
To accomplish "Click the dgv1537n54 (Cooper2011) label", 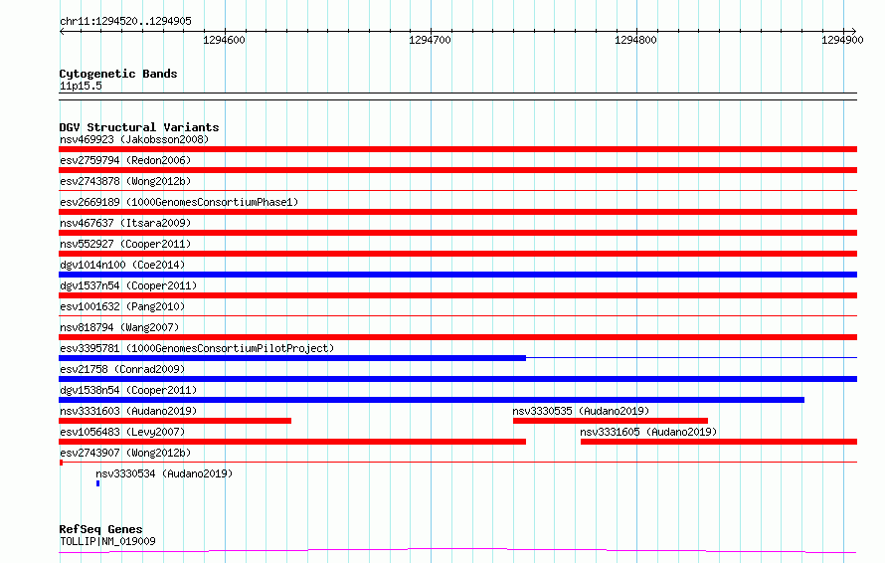I will click(x=128, y=285).
